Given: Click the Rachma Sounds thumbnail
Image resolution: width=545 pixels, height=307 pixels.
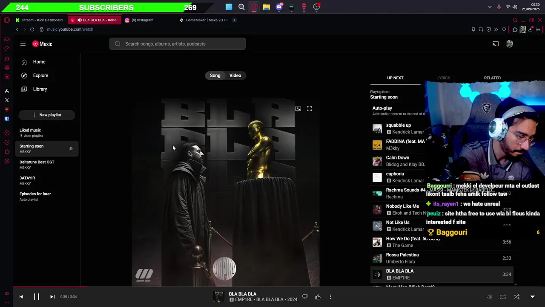Looking at the screenshot, I should click(377, 194).
